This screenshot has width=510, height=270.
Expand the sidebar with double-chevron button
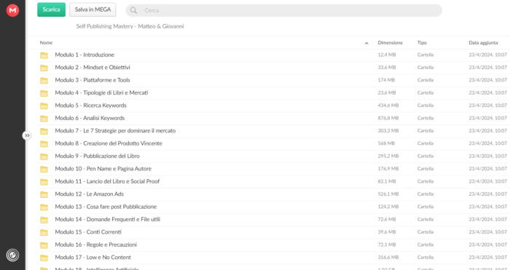(x=27, y=135)
